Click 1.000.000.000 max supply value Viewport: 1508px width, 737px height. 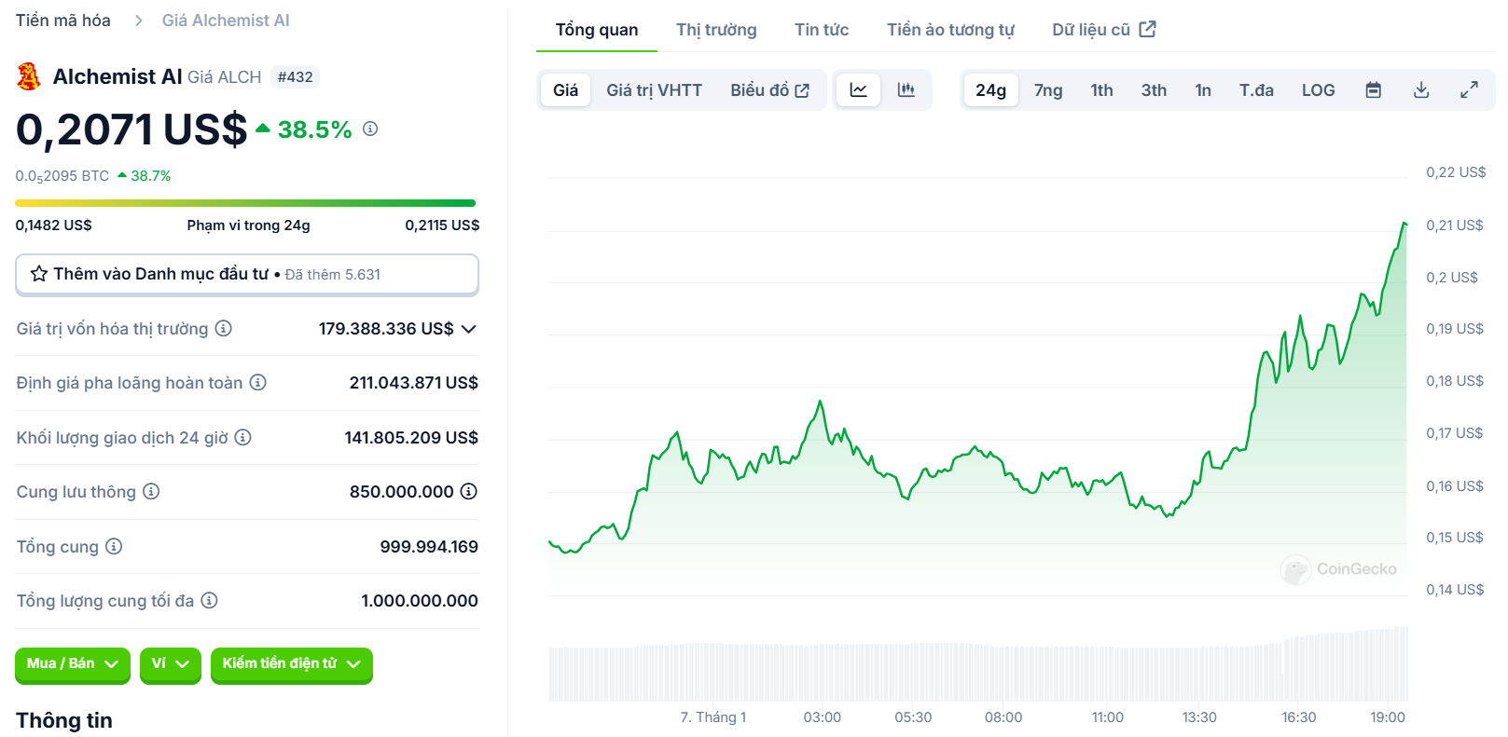point(420,601)
